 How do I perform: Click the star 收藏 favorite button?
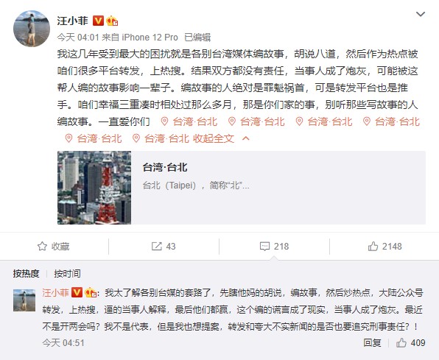click(x=54, y=247)
